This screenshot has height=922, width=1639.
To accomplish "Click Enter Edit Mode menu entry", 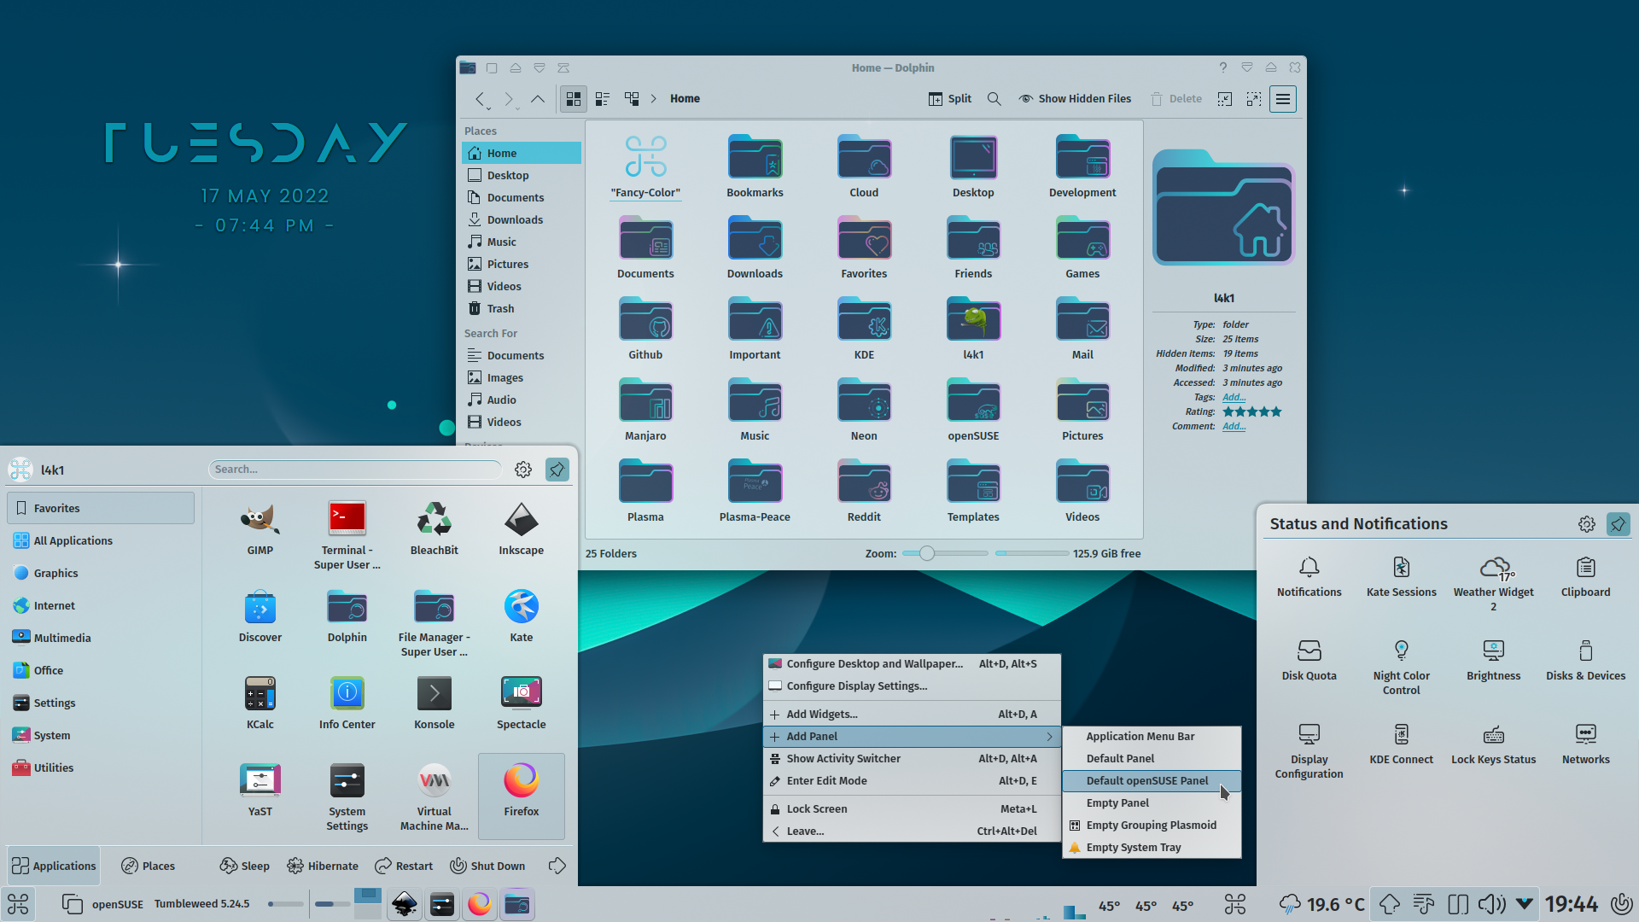I will click(912, 781).
